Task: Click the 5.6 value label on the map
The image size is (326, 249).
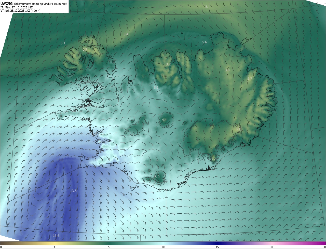Action: click(x=205, y=42)
